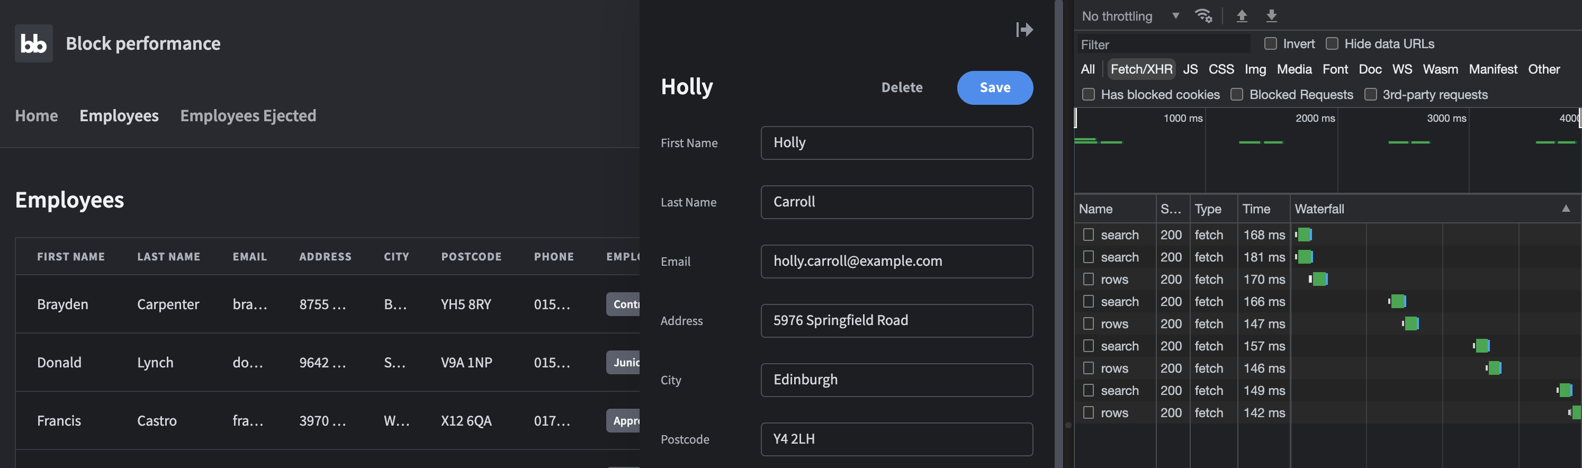This screenshot has width=1582, height=468.
Task: Click the 2000 ms timeline marker
Action: click(1315, 118)
